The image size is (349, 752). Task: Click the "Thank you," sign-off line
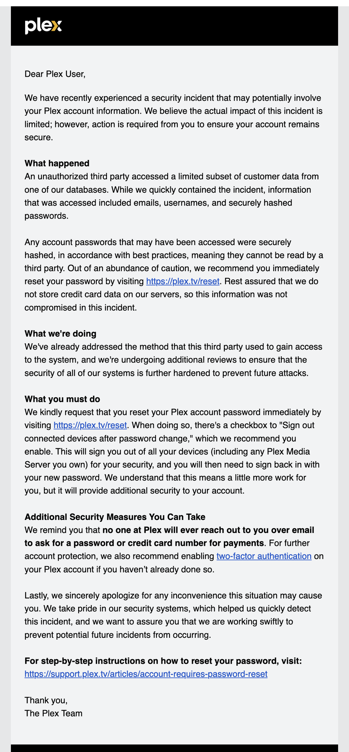(x=46, y=700)
